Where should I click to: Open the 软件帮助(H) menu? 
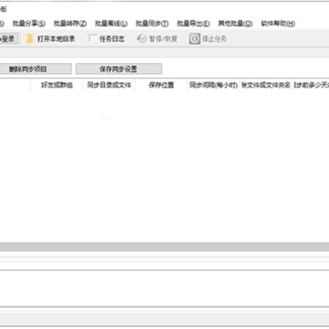[x=278, y=24]
